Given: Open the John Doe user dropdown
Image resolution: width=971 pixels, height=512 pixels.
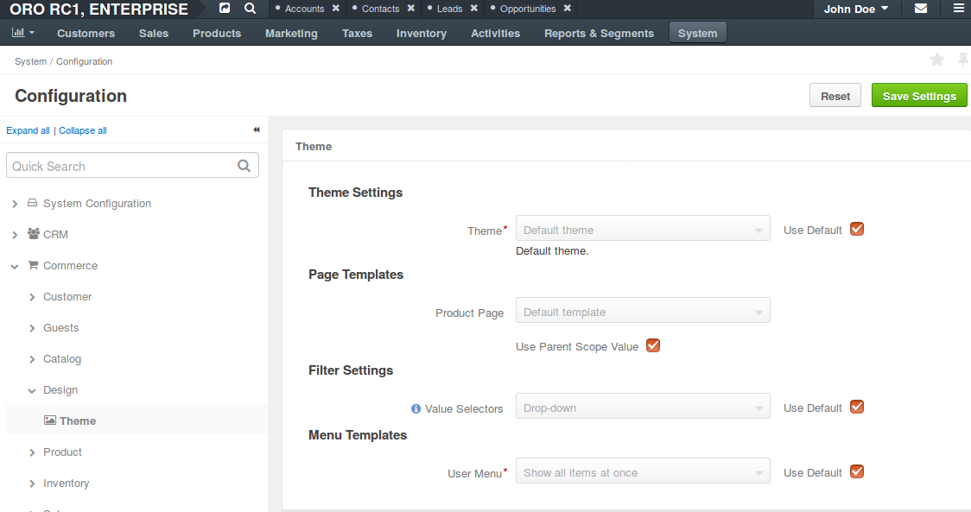Looking at the screenshot, I should pos(856,9).
